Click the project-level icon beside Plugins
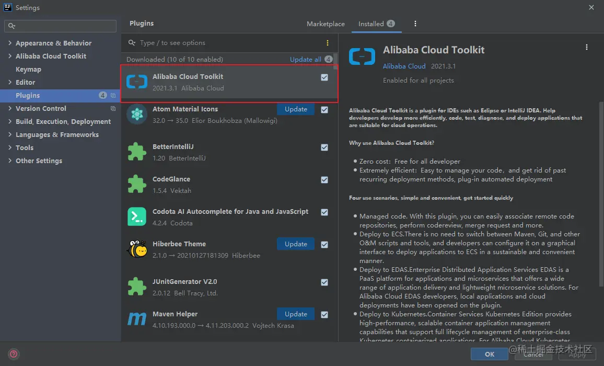The width and height of the screenshot is (604, 366). pos(113,95)
